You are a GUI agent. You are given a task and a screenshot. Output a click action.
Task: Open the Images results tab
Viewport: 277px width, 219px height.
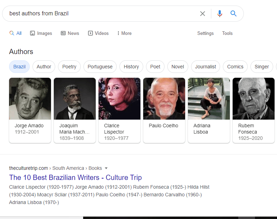41,33
